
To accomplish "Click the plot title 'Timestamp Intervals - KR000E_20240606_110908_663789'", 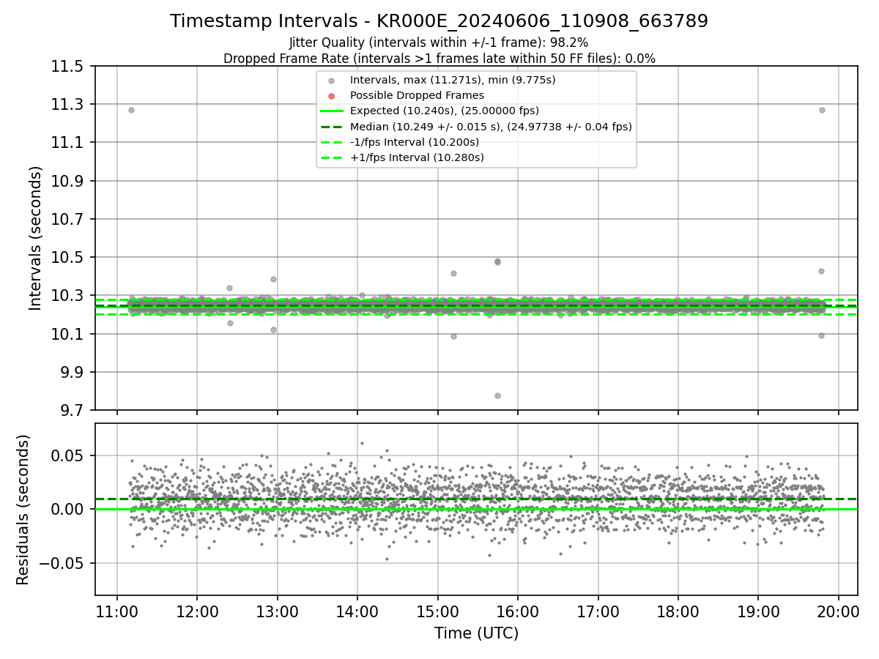I will click(439, 21).
